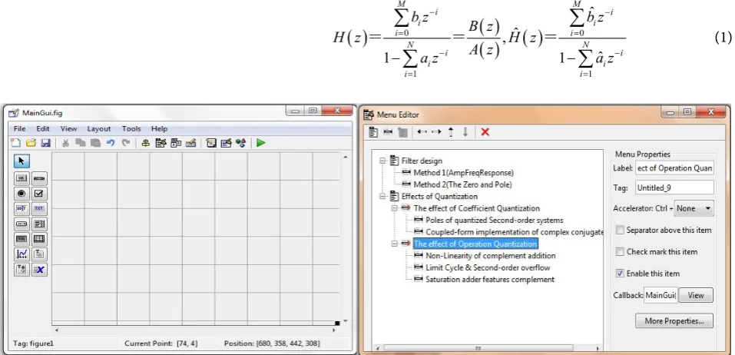Viewport: 735px width, 355px height.
Task: Move selected item backward with left arrow
Action: [x=422, y=132]
